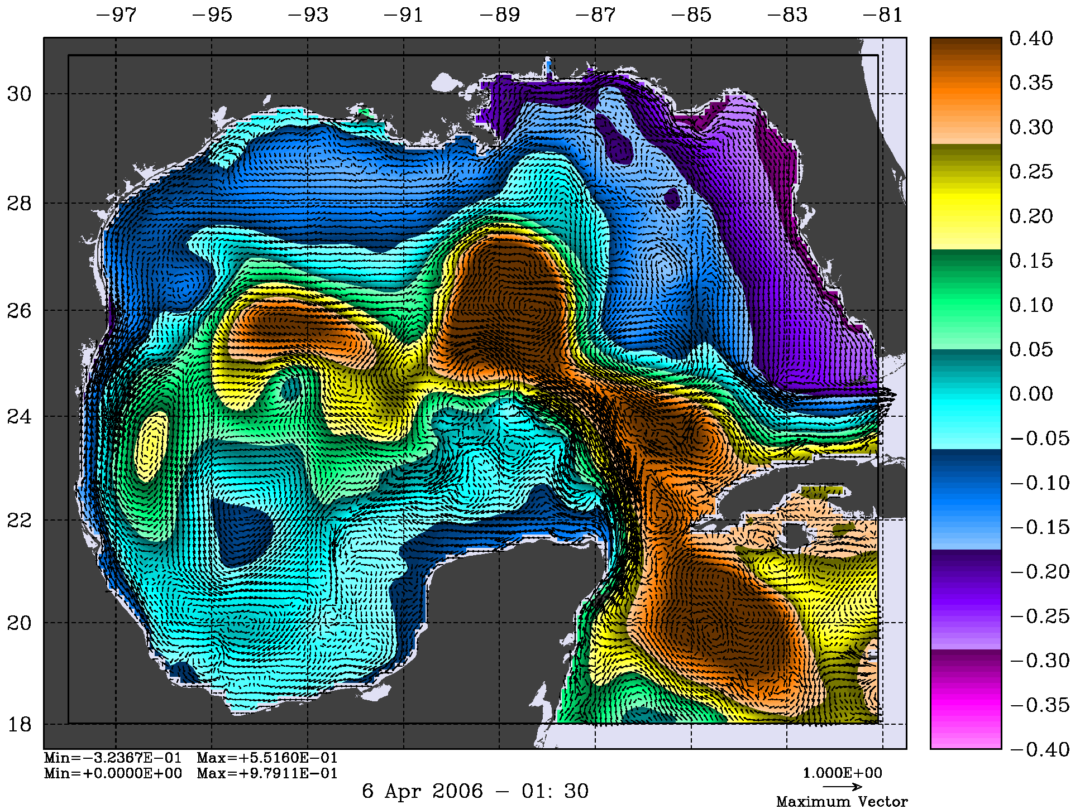
Task: Click the latitude 30 axis label
Action: point(20,94)
